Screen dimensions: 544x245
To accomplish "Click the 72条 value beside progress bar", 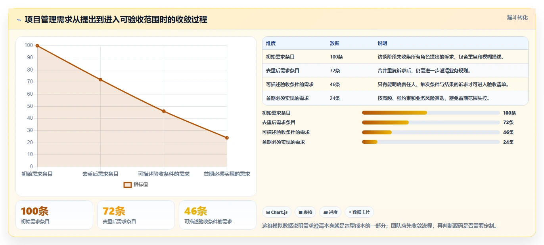I will pyautogui.click(x=508, y=122).
